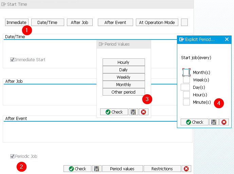
Task: Click the Start Time title bar icon
Action: click(4, 4)
